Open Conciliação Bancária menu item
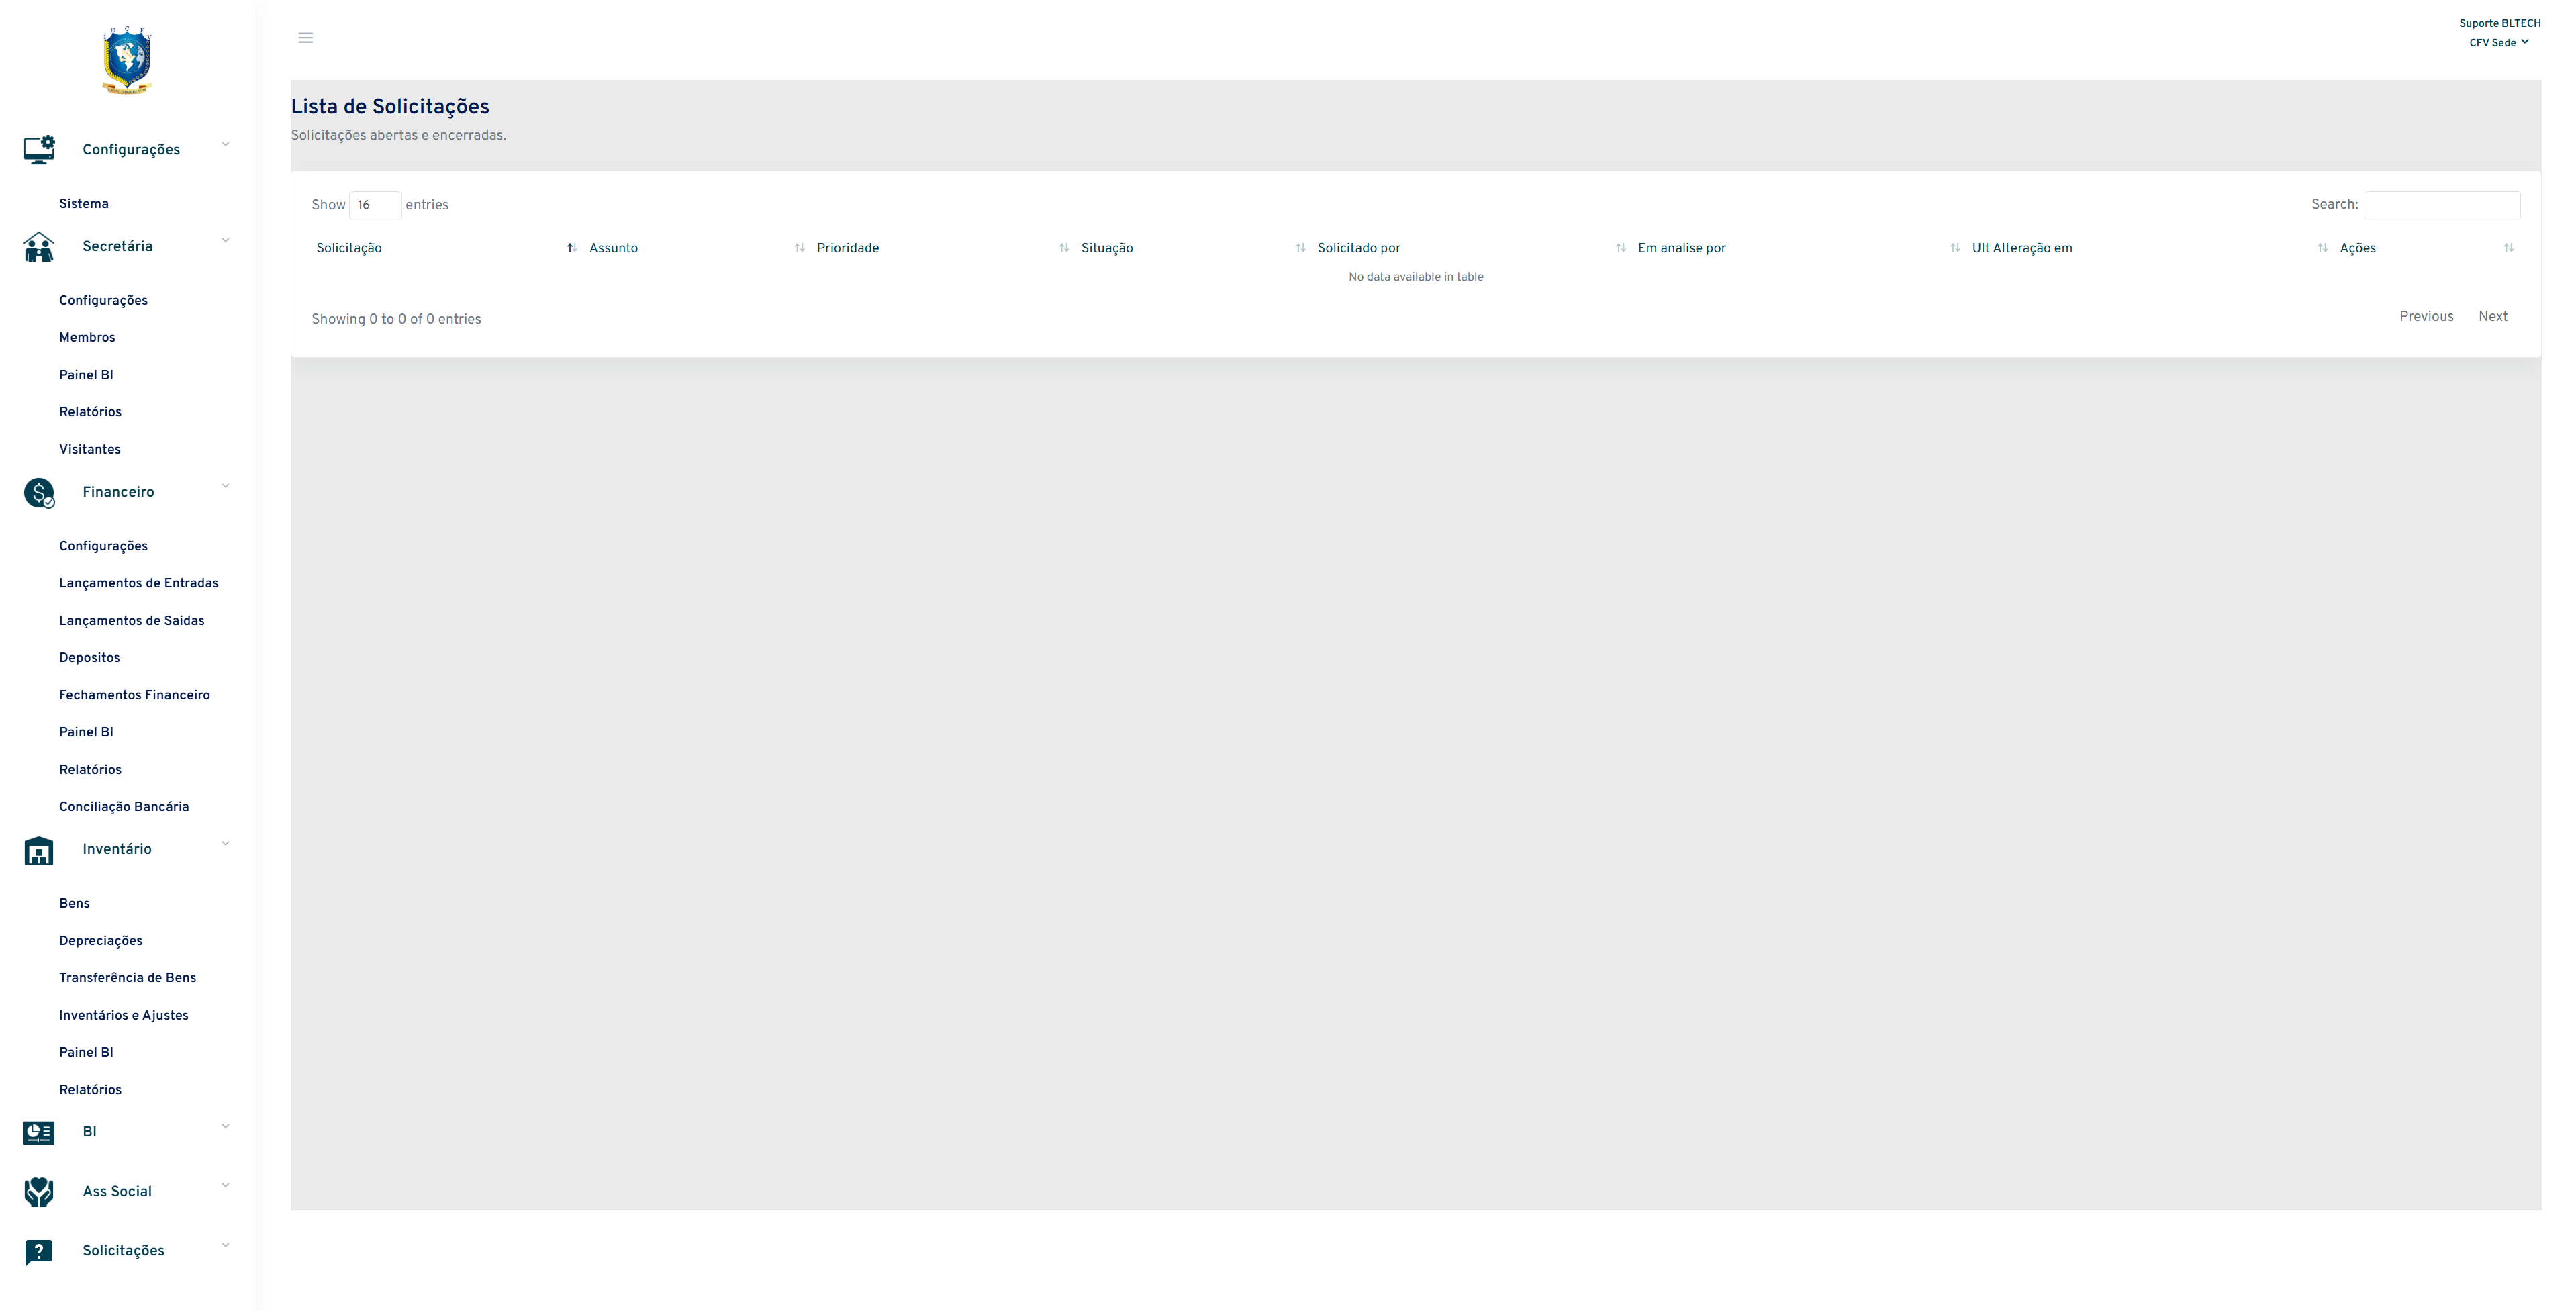The height and width of the screenshot is (1311, 2576). click(x=123, y=807)
